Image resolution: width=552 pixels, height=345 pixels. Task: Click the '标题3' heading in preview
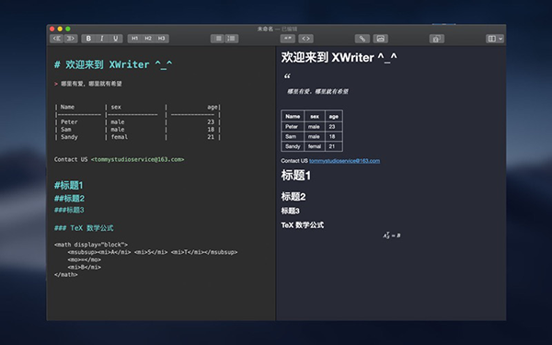(x=290, y=211)
